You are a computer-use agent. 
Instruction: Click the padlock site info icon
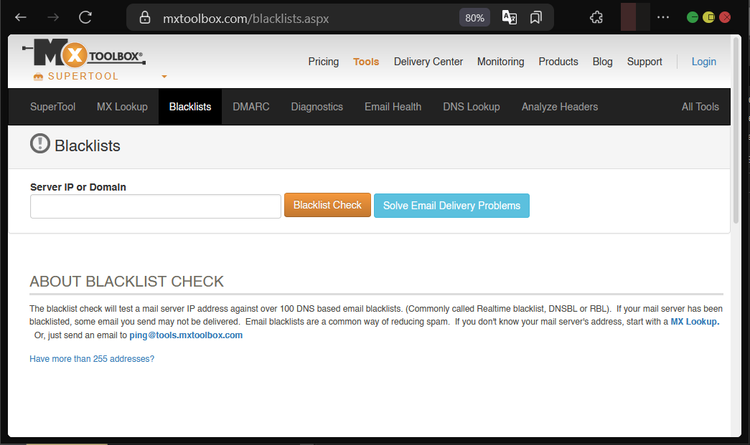tap(145, 18)
